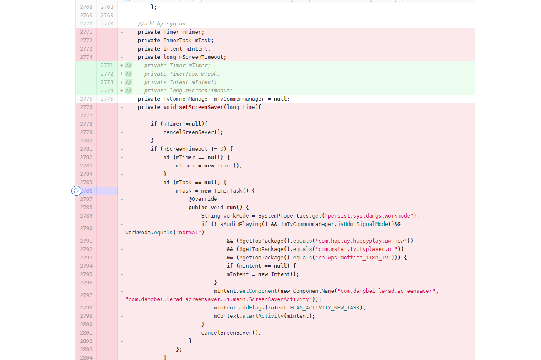Click "com.dangbei.lerad.screensaver" string on setComponent line

[386, 291]
